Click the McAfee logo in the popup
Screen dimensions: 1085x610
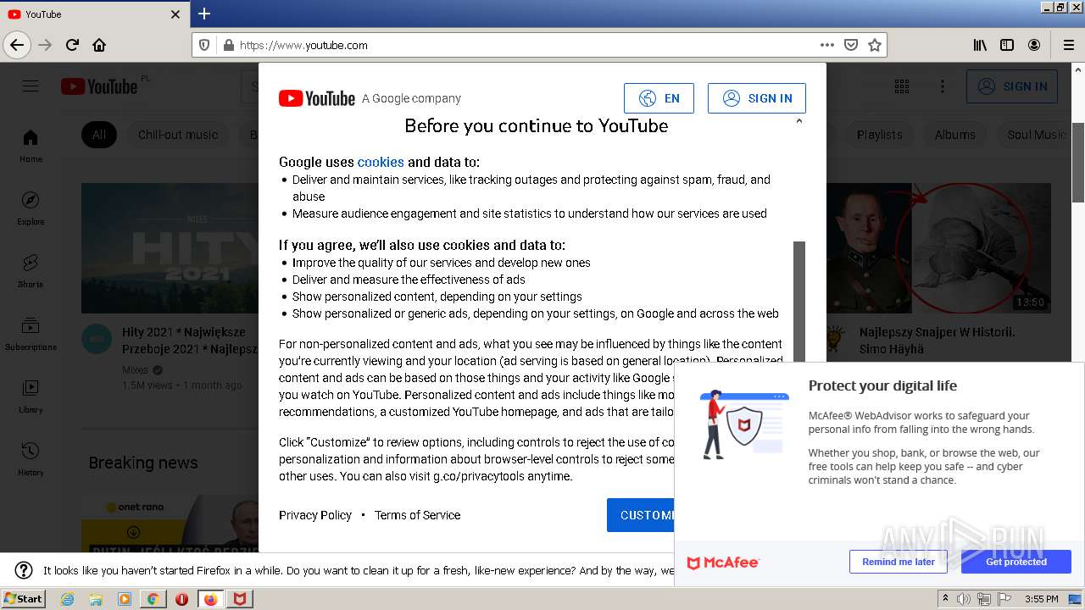coord(723,563)
